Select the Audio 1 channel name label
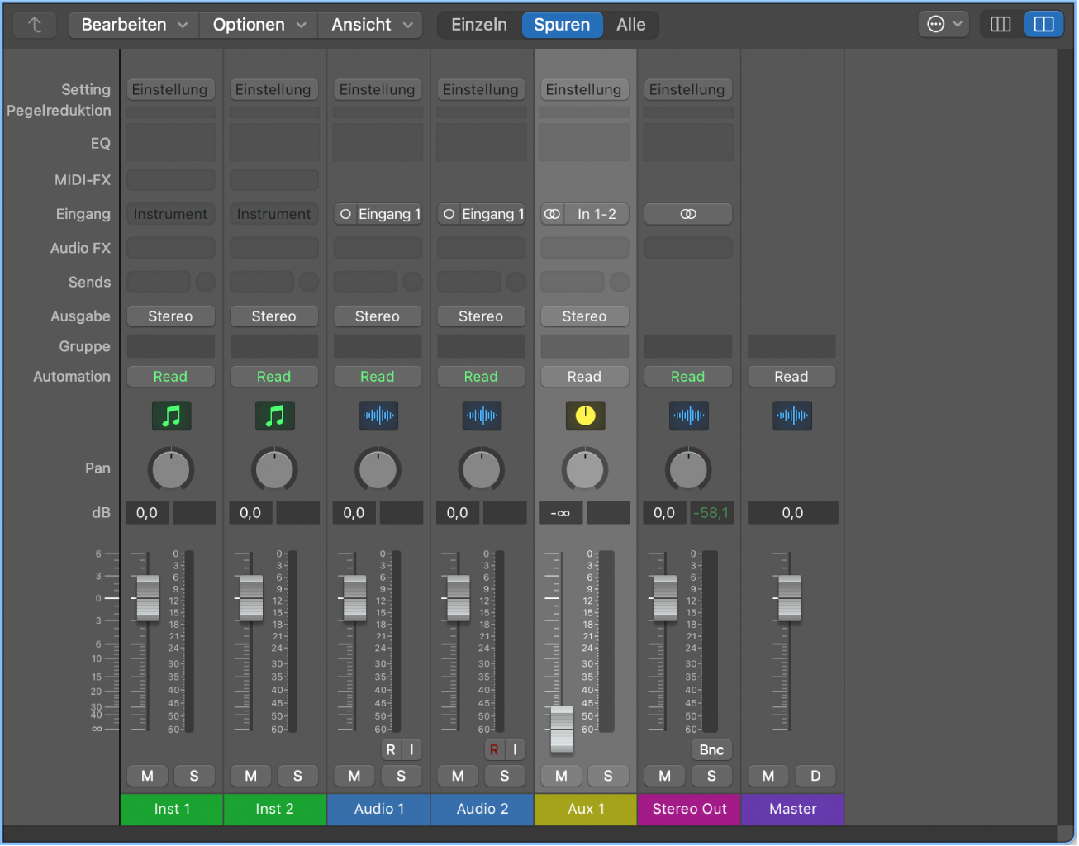This screenshot has height=846, width=1079. pyautogui.click(x=379, y=809)
